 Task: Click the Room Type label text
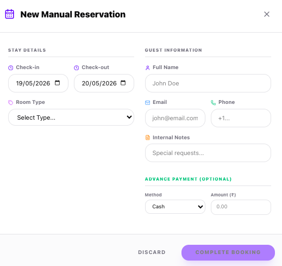[30, 102]
